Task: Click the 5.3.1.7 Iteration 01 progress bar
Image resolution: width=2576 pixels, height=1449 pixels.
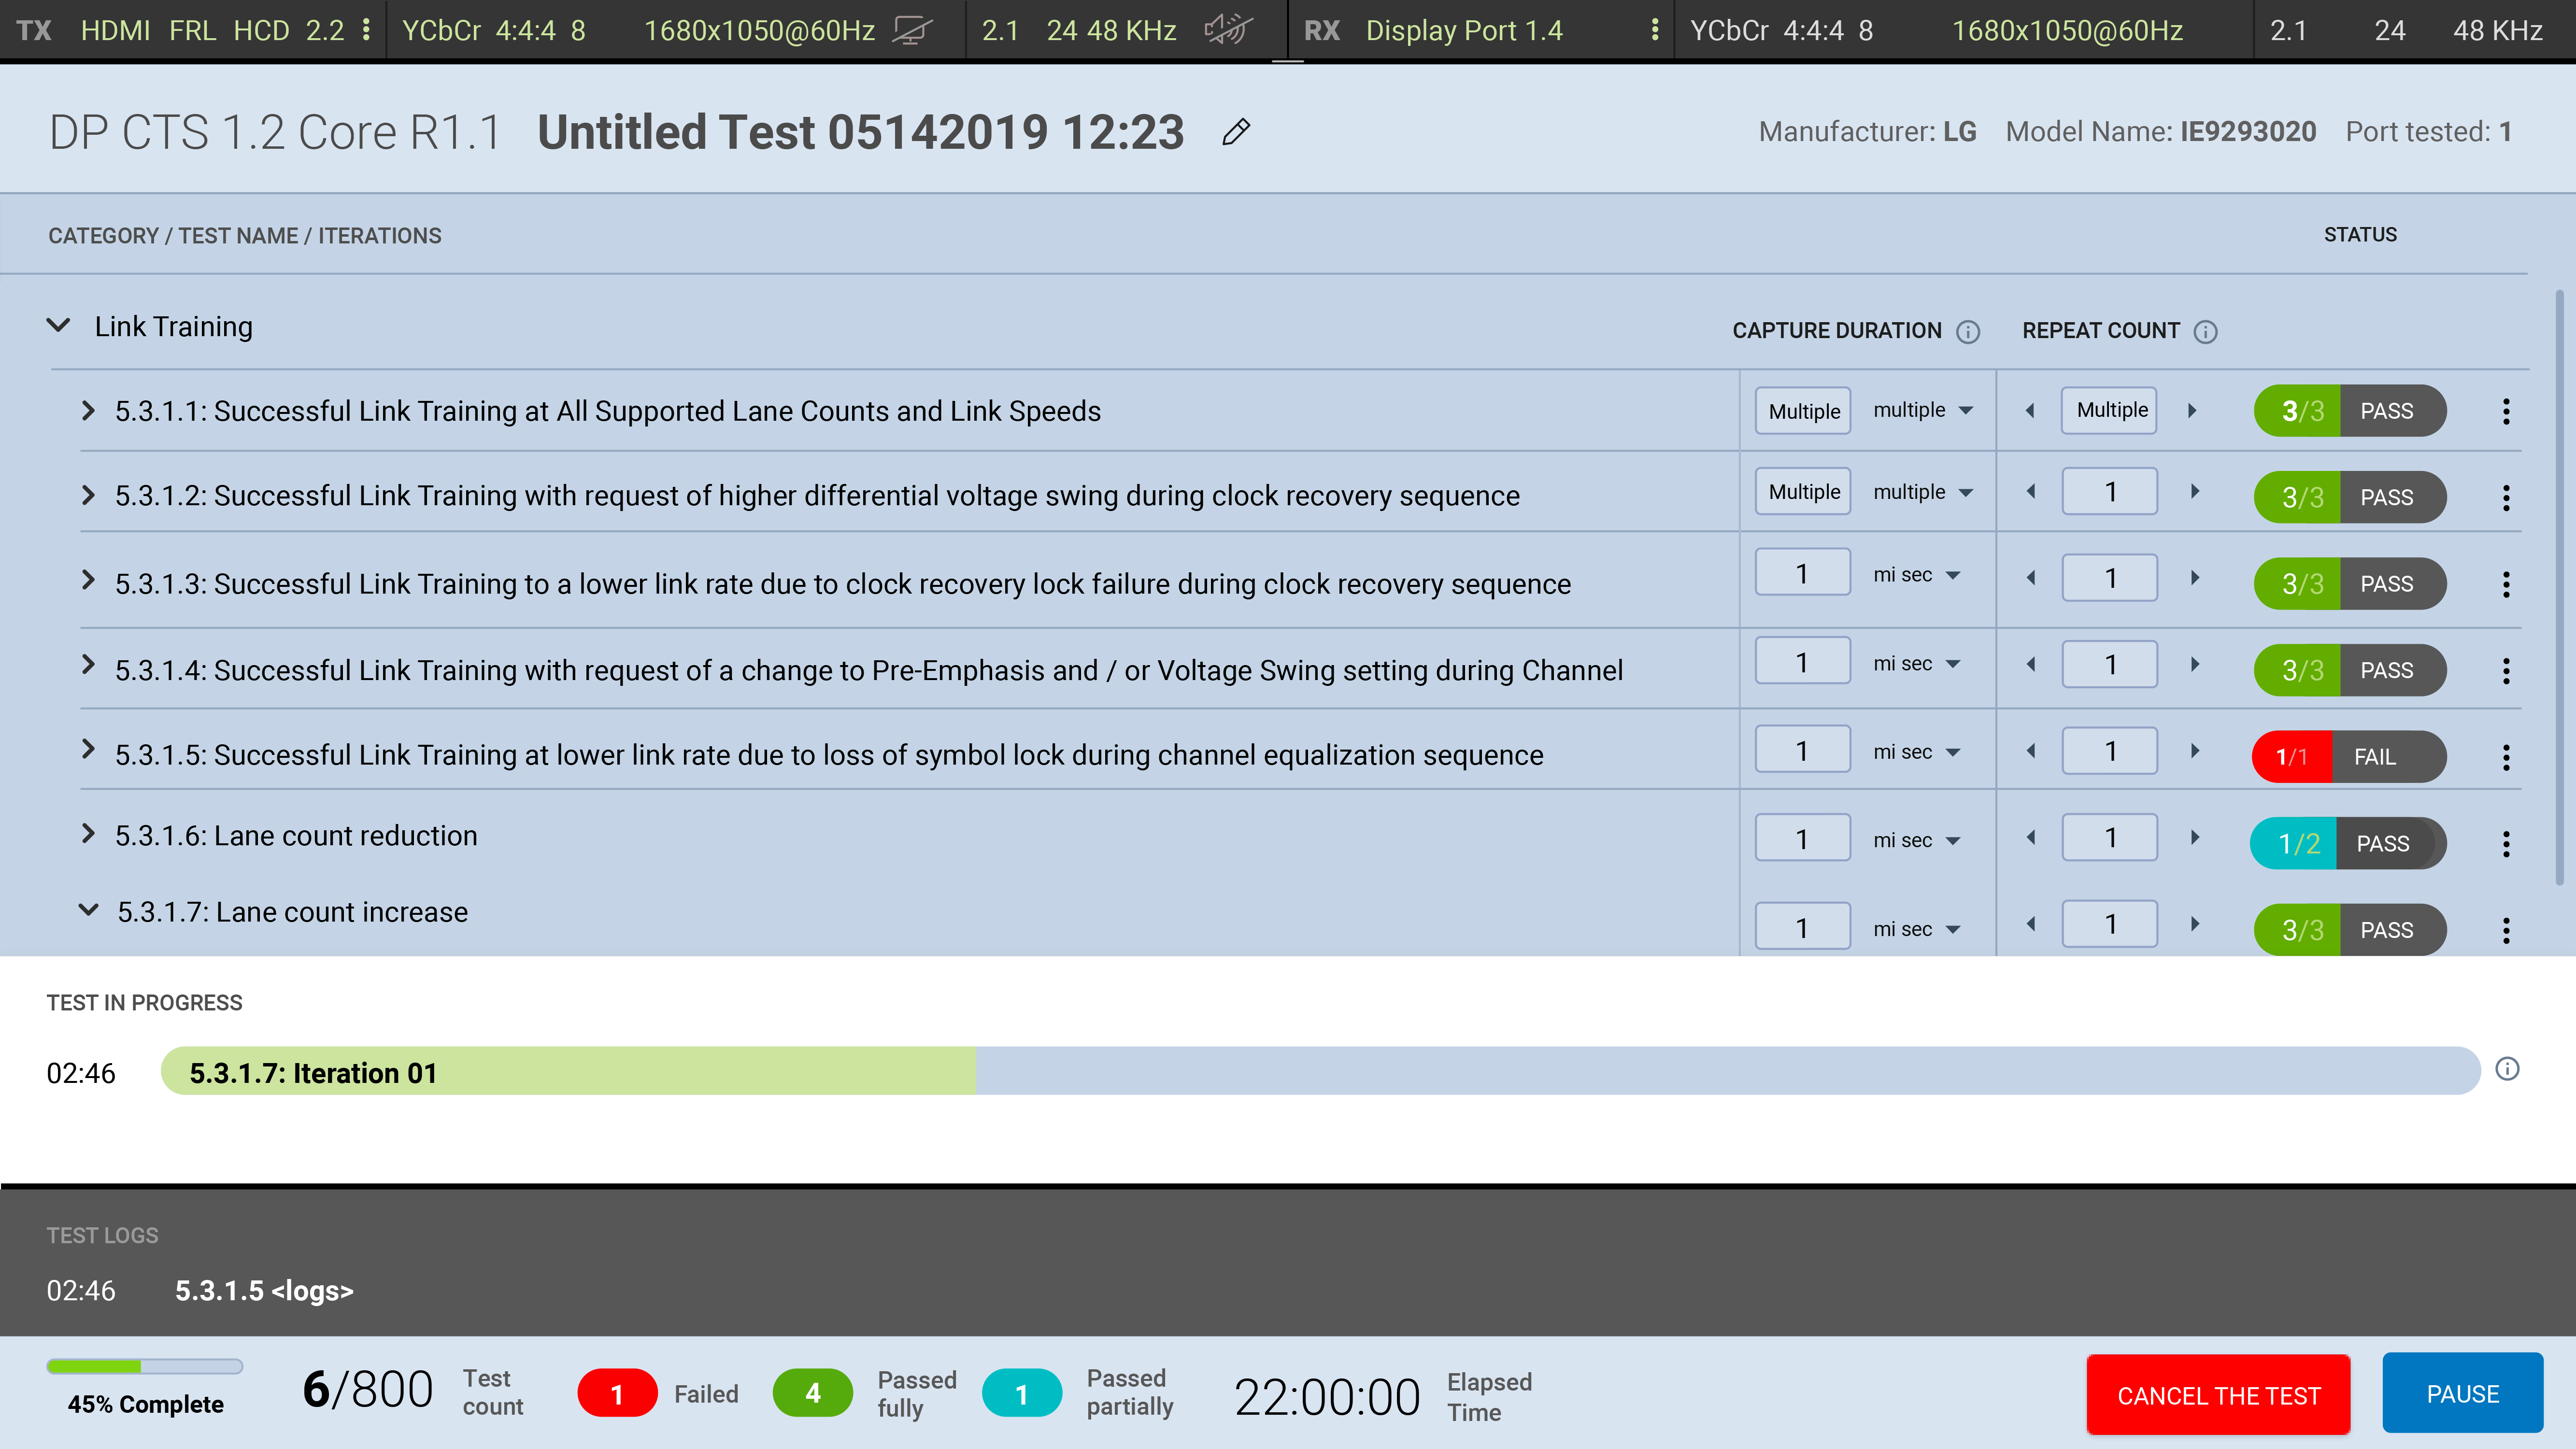Action: click(x=1320, y=1071)
